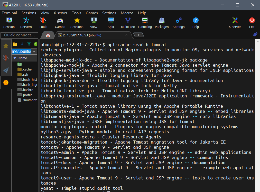Open the Session toolbar icon
The image size is (260, 192).
9,23
